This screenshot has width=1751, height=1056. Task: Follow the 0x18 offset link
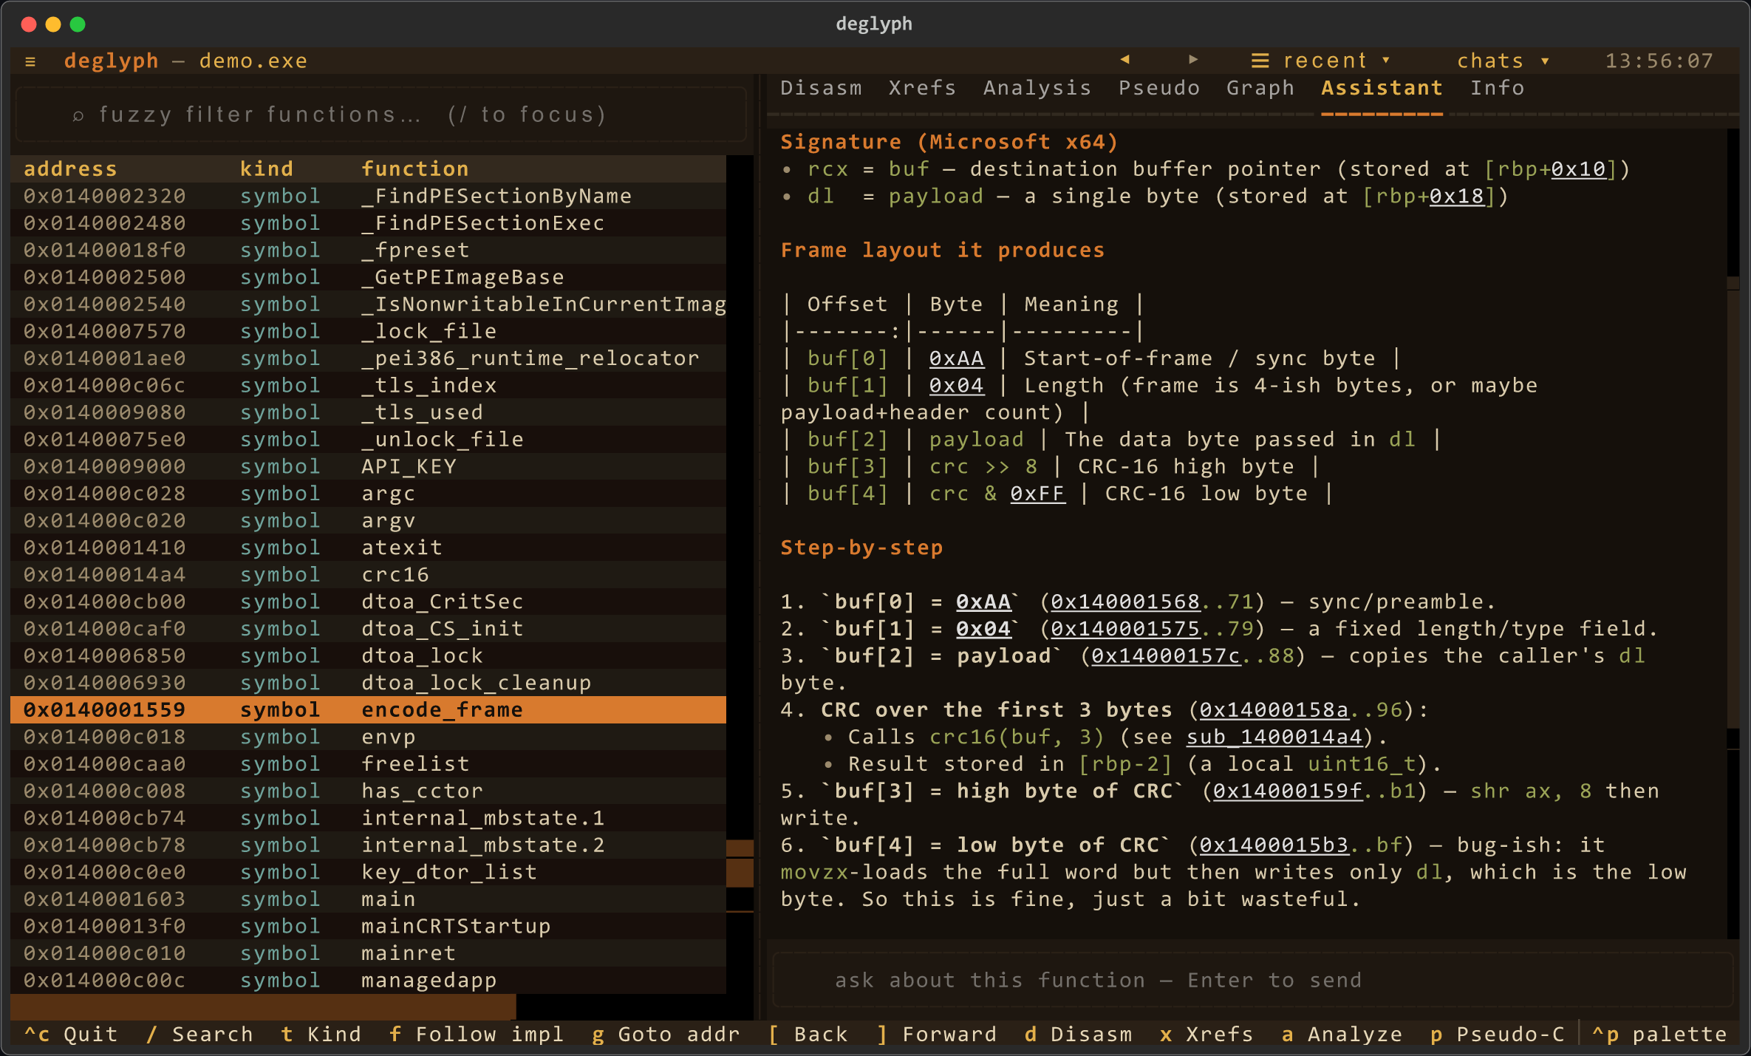[1456, 196]
